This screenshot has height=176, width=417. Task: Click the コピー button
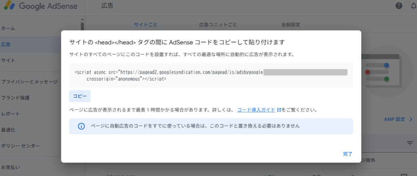coord(80,96)
